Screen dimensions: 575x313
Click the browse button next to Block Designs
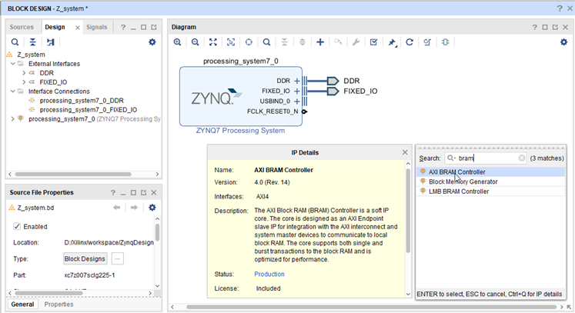(118, 259)
